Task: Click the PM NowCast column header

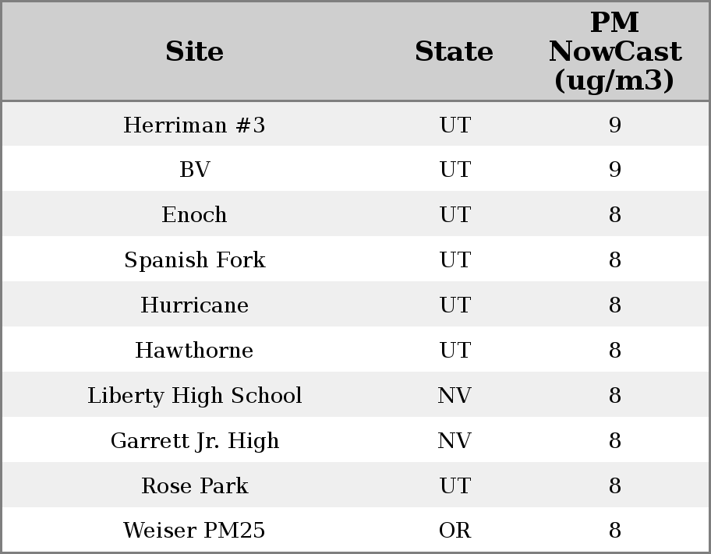Action: [614, 51]
